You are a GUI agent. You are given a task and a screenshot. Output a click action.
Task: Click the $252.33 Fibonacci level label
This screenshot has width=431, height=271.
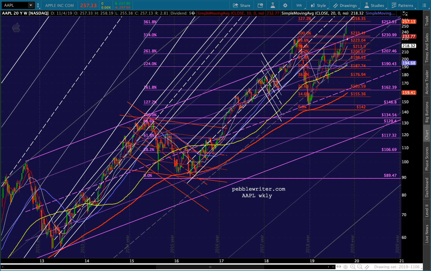tap(389, 22)
